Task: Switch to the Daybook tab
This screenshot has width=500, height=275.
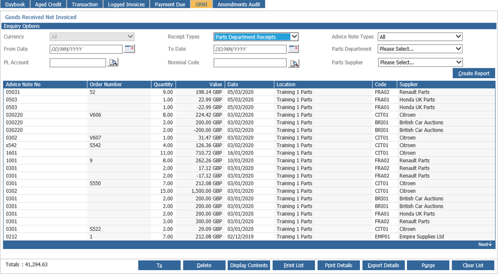Action: coord(15,4)
